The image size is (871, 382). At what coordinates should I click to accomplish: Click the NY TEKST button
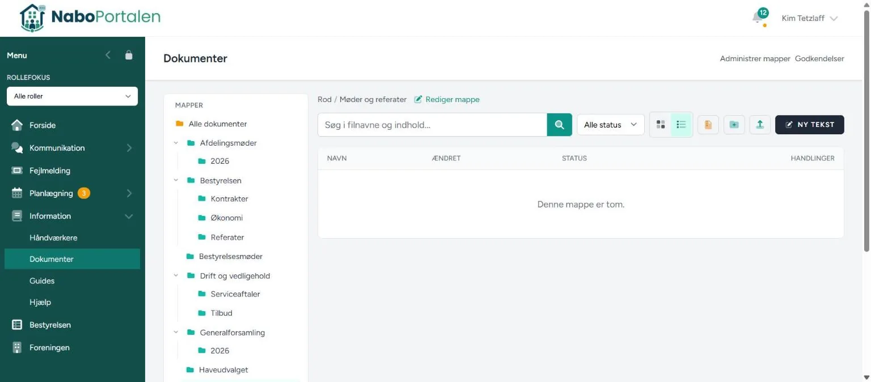point(809,125)
